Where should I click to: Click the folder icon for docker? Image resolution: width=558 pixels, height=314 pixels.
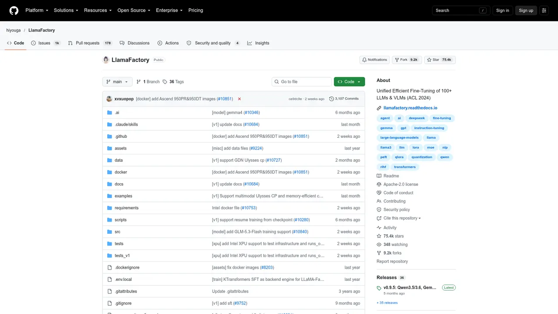click(110, 172)
